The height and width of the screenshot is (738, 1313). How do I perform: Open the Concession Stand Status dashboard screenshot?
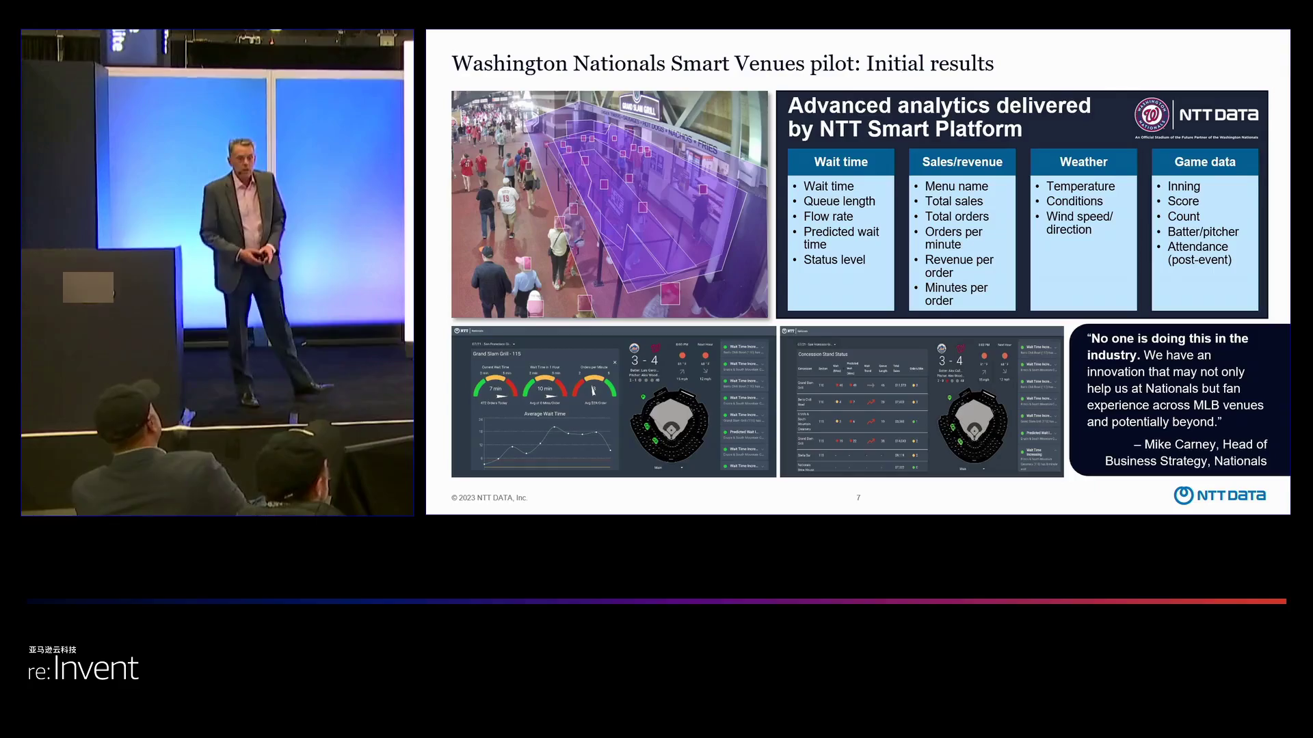922,402
